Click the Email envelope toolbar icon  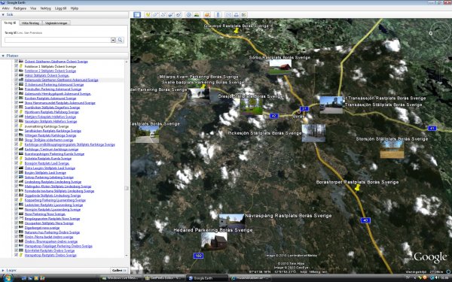[x=228, y=15]
